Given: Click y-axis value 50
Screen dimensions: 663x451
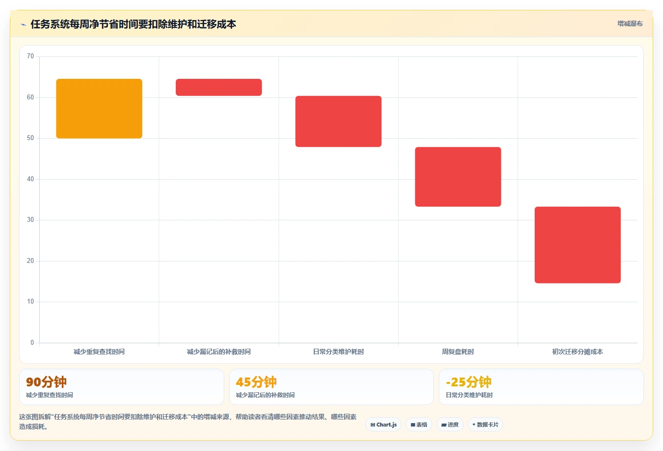Looking at the screenshot, I should click(30, 138).
